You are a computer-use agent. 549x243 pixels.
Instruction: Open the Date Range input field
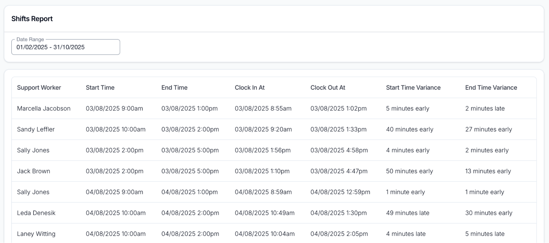[65, 47]
